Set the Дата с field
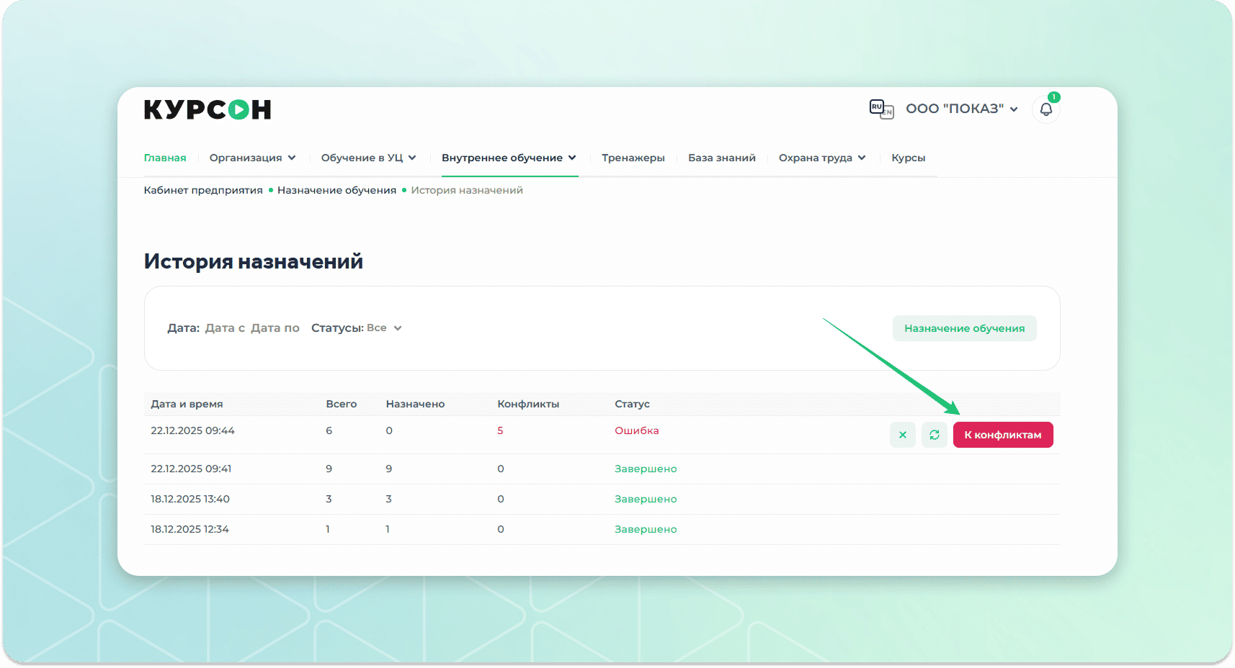The height and width of the screenshot is (668, 1235). [x=225, y=328]
